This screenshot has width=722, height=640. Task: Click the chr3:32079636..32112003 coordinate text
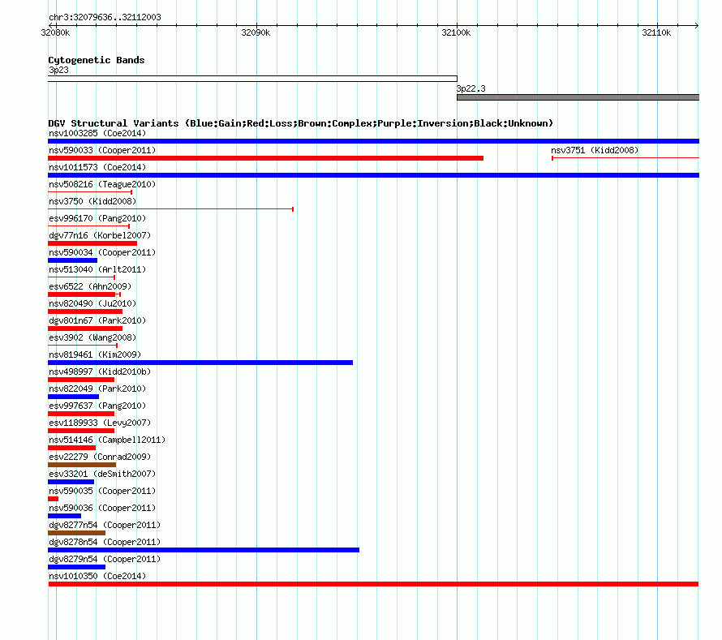[105, 17]
